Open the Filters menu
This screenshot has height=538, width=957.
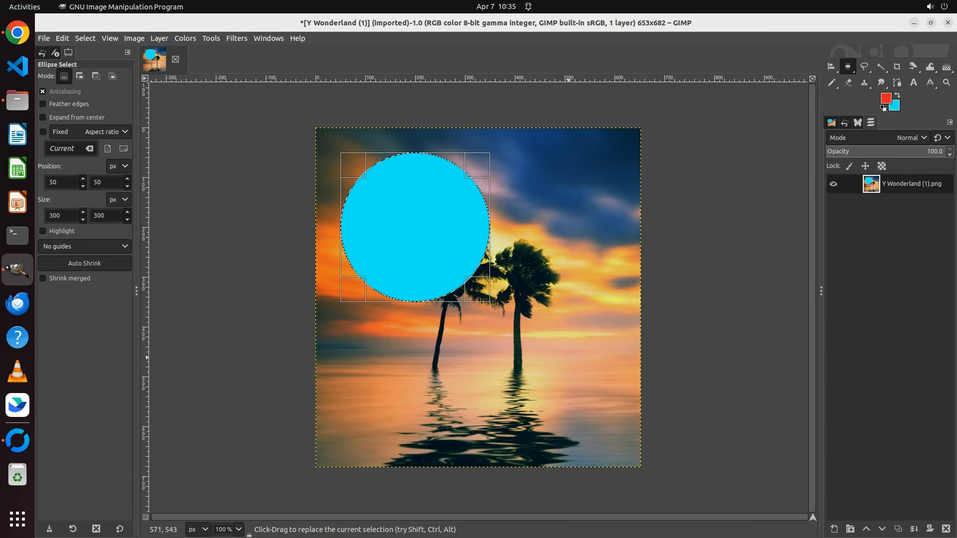pos(236,38)
